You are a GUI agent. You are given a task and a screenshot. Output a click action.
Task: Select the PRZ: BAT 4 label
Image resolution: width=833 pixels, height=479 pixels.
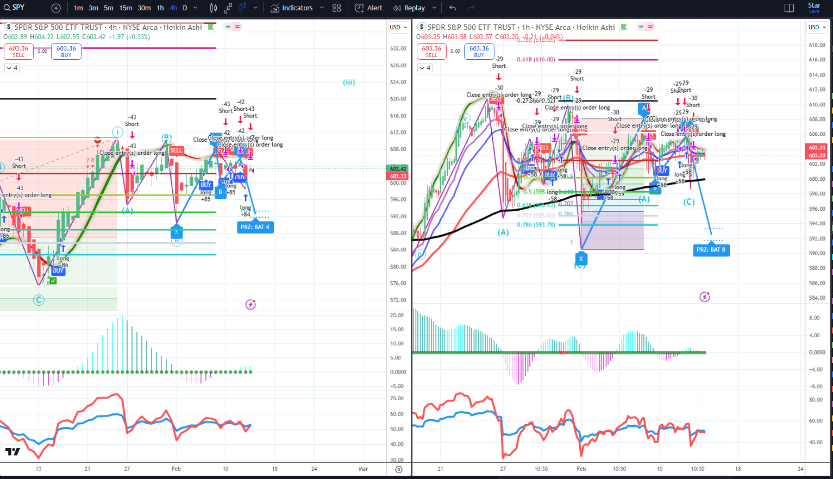[x=255, y=227]
